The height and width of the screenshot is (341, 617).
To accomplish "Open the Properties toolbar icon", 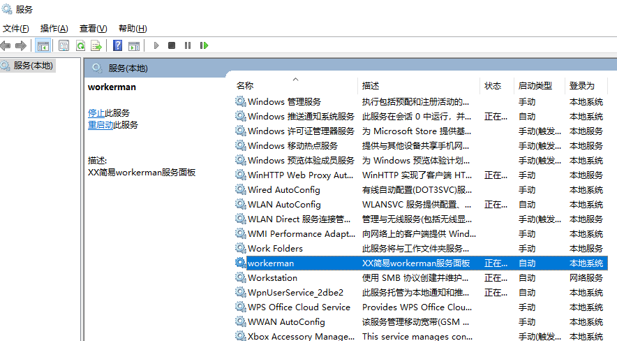I will click(x=64, y=45).
